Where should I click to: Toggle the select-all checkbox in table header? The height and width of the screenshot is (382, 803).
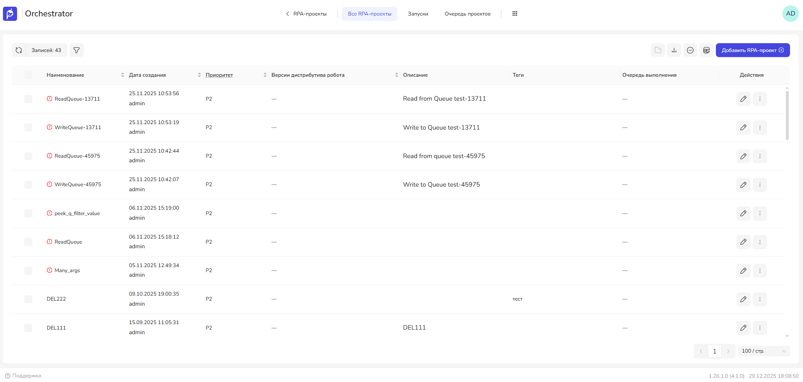[28, 75]
